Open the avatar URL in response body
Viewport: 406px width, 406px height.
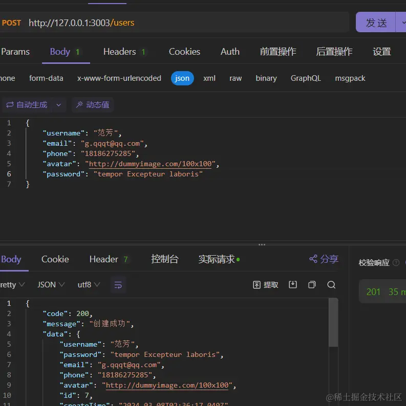tap(167, 385)
